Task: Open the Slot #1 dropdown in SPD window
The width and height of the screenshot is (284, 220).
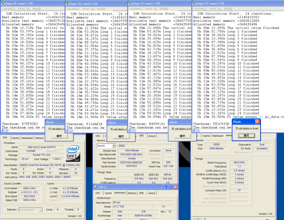Action: [x=114, y=146]
